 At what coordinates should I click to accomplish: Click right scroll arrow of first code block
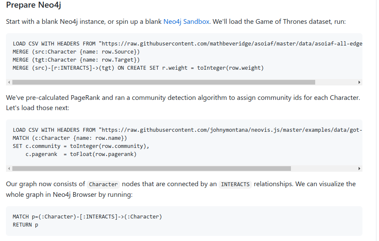tap(359, 82)
